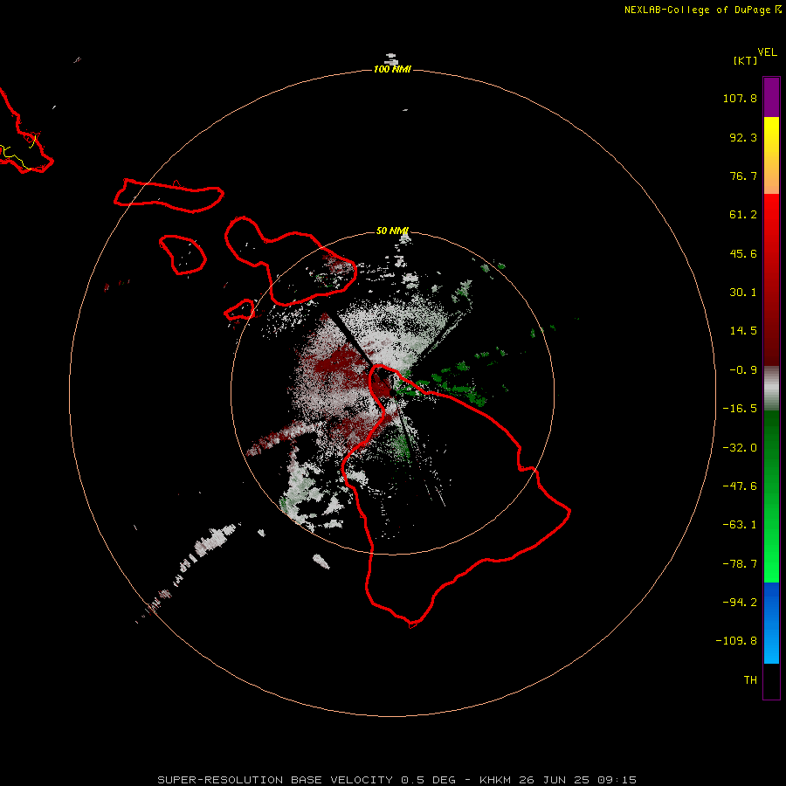786x786 pixels.
Task: Click the TH legend label
Action: [750, 680]
